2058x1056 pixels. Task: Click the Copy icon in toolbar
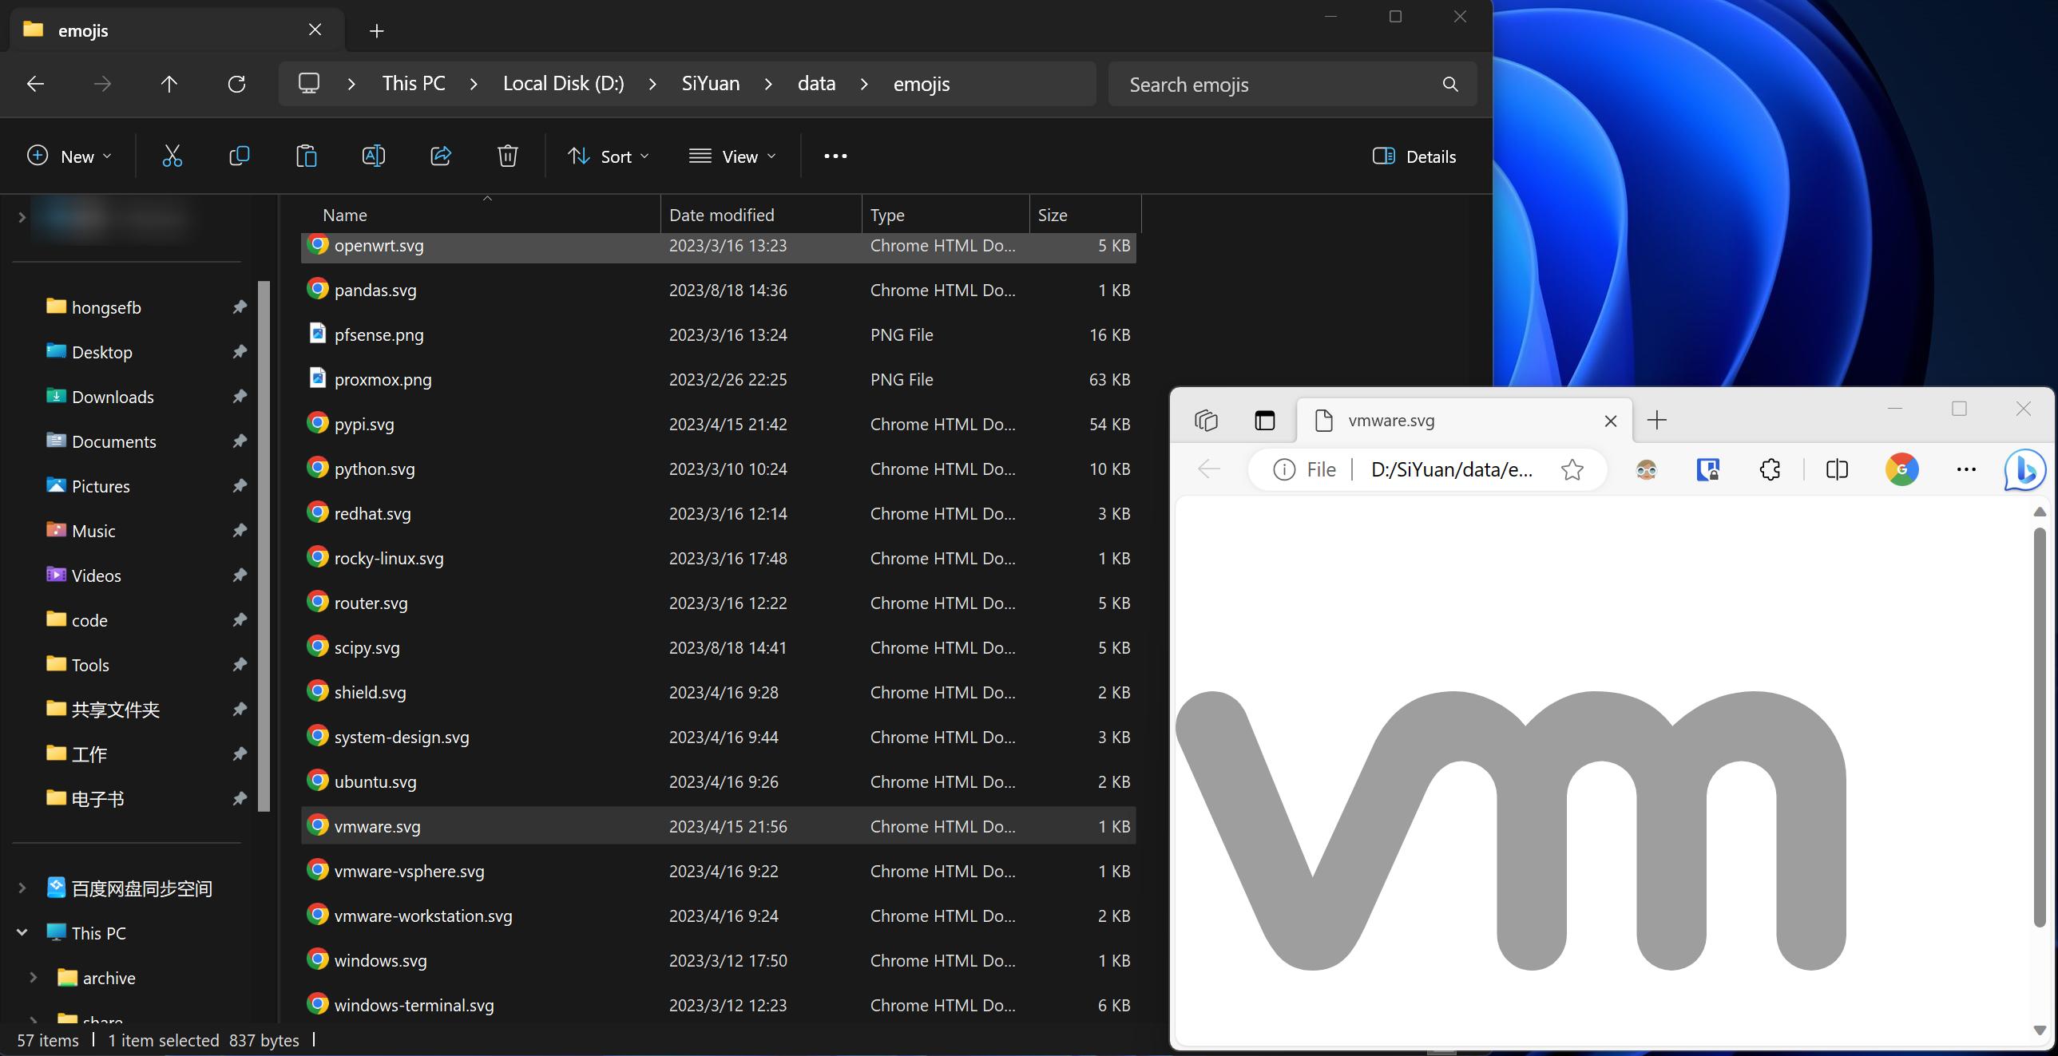click(239, 156)
